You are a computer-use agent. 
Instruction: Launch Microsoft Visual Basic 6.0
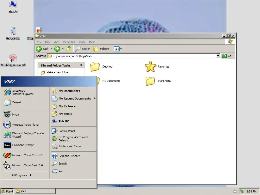(x=26, y=165)
